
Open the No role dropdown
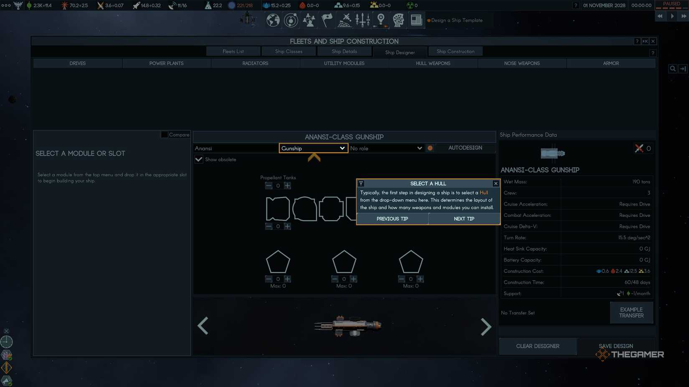click(x=386, y=148)
